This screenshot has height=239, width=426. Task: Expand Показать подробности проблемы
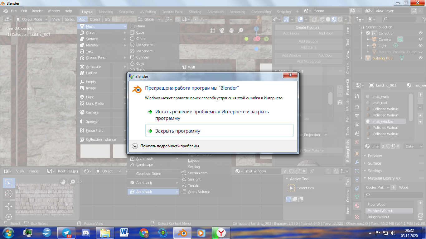click(x=166, y=146)
